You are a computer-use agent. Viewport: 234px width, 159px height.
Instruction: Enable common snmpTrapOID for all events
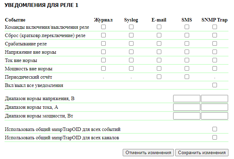(215, 129)
